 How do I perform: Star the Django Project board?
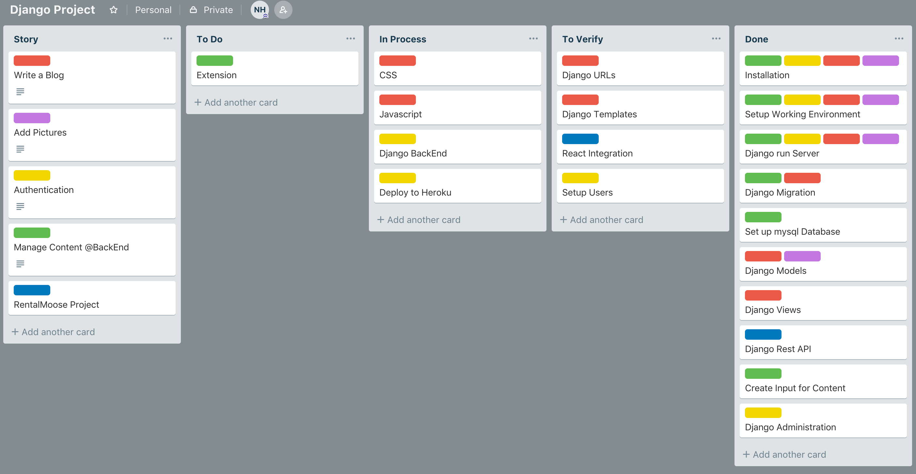(113, 10)
